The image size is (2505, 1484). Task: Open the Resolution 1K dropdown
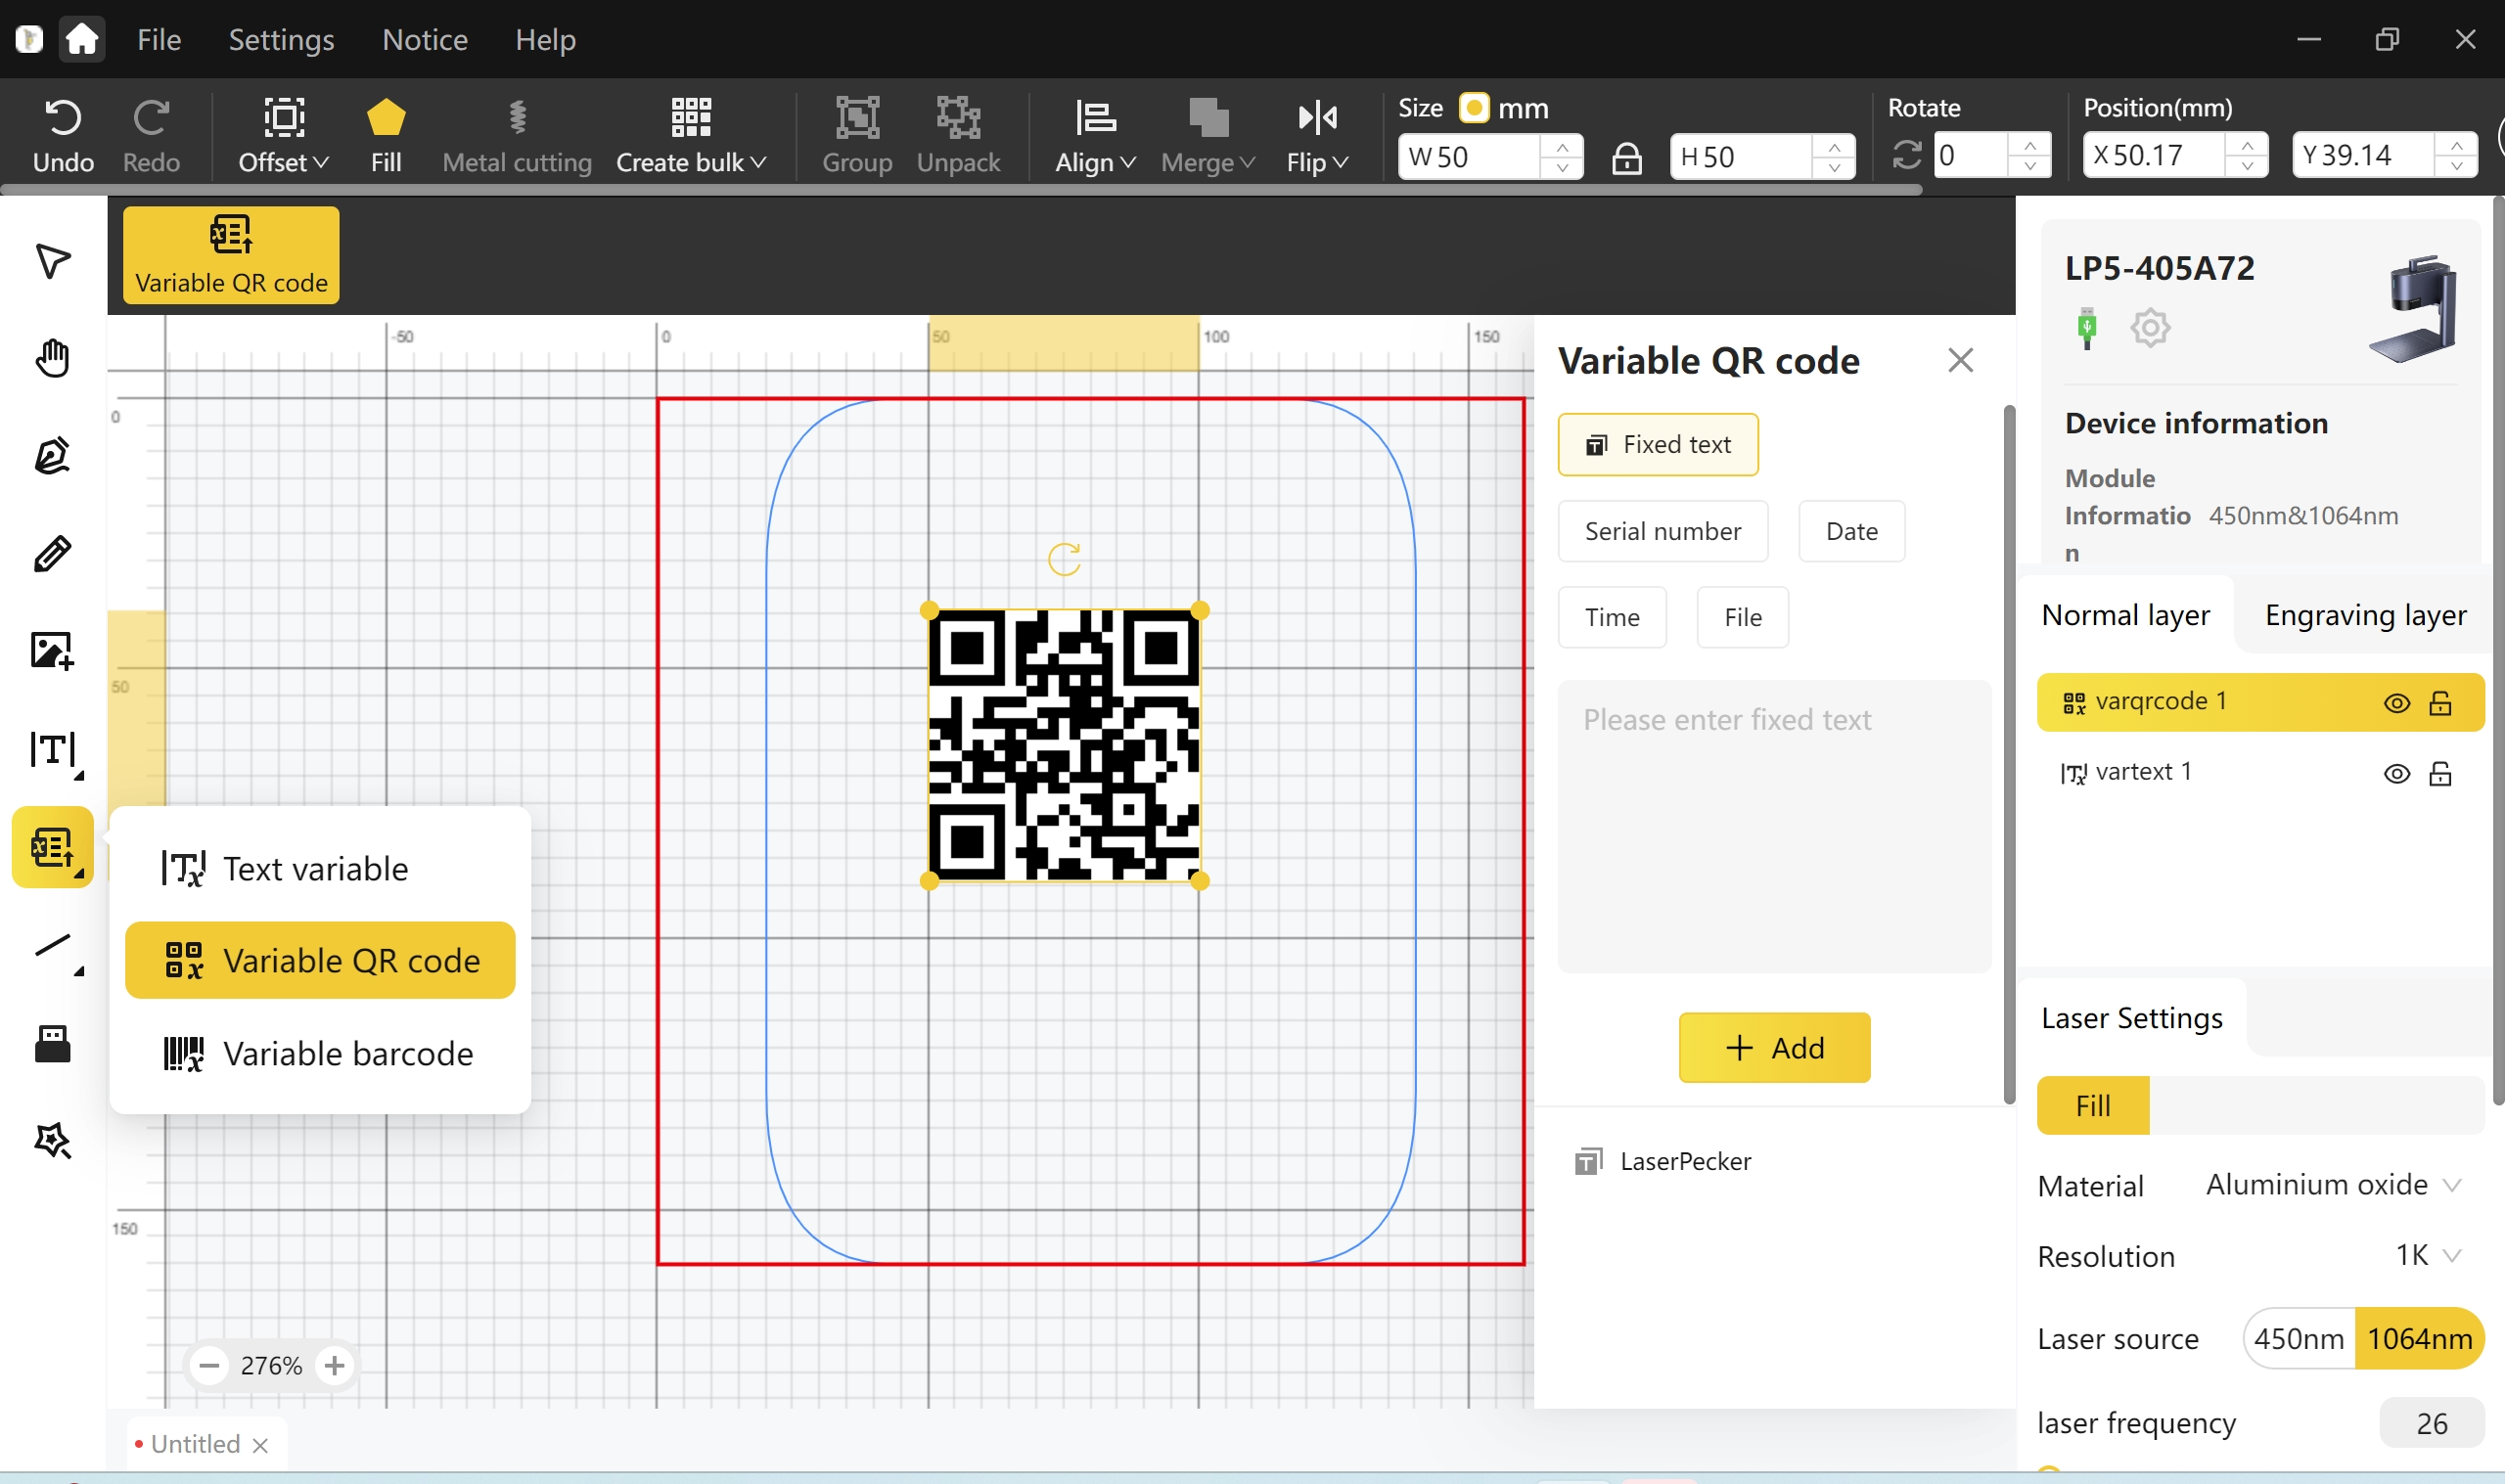pos(2428,1255)
